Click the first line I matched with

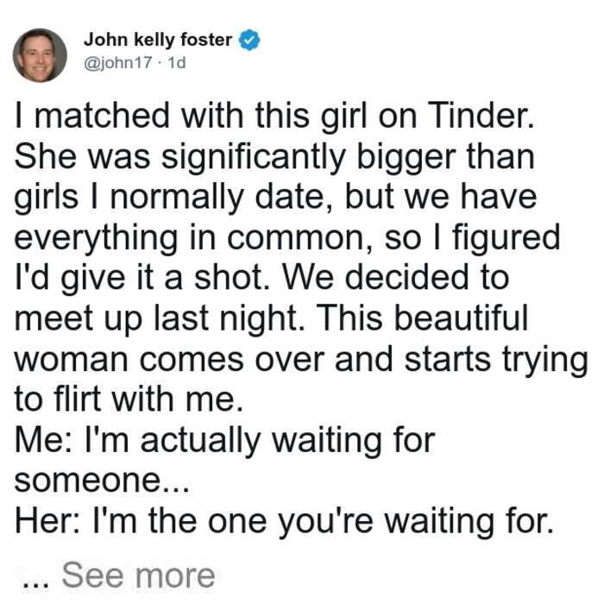coord(274,117)
